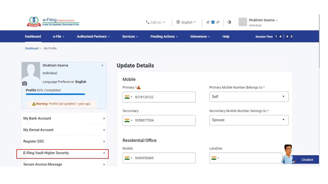328x184 pixels.
Task: Click the Dashboard breadcrumb link
Action: coord(32,48)
